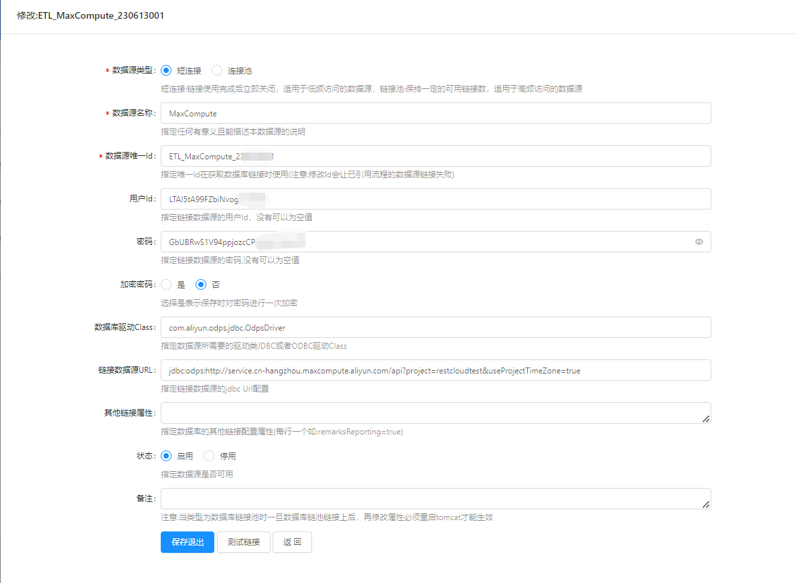The height and width of the screenshot is (583, 797).
Task: Select the 连接池 radio option
Action: pos(217,70)
